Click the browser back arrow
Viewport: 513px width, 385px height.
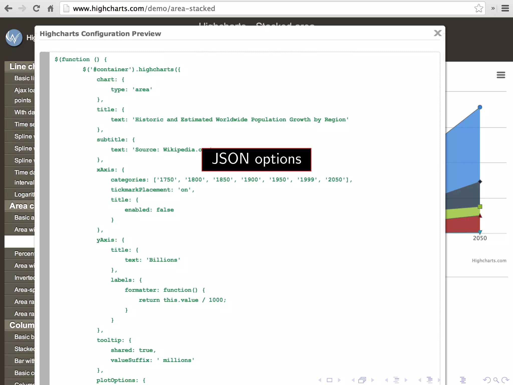pos(8,9)
